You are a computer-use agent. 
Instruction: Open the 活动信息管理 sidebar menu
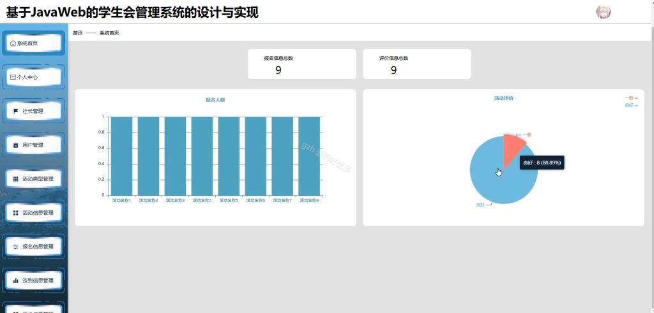point(33,213)
